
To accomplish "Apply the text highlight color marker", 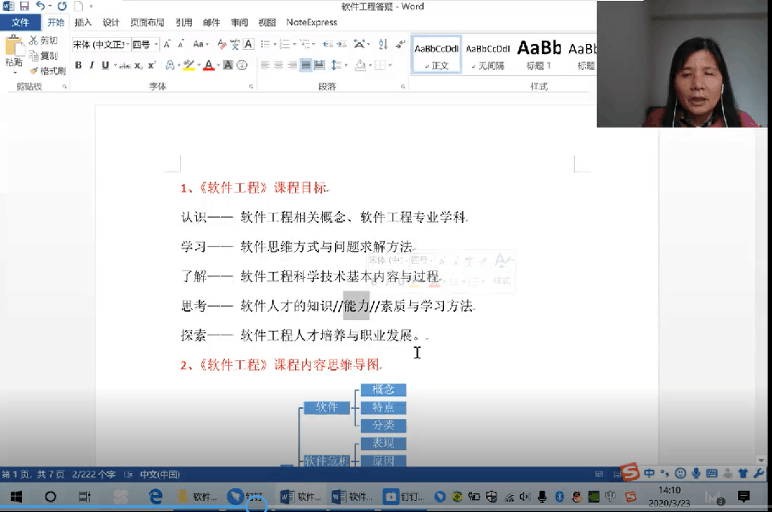I will point(188,65).
